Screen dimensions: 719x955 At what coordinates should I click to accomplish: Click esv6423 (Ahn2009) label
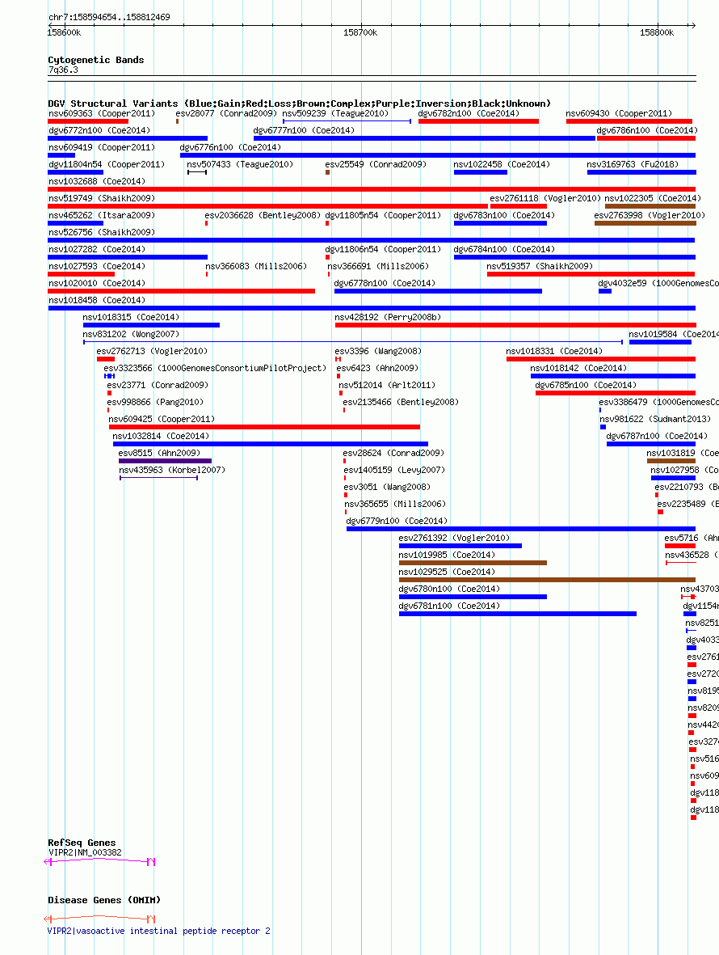click(378, 369)
